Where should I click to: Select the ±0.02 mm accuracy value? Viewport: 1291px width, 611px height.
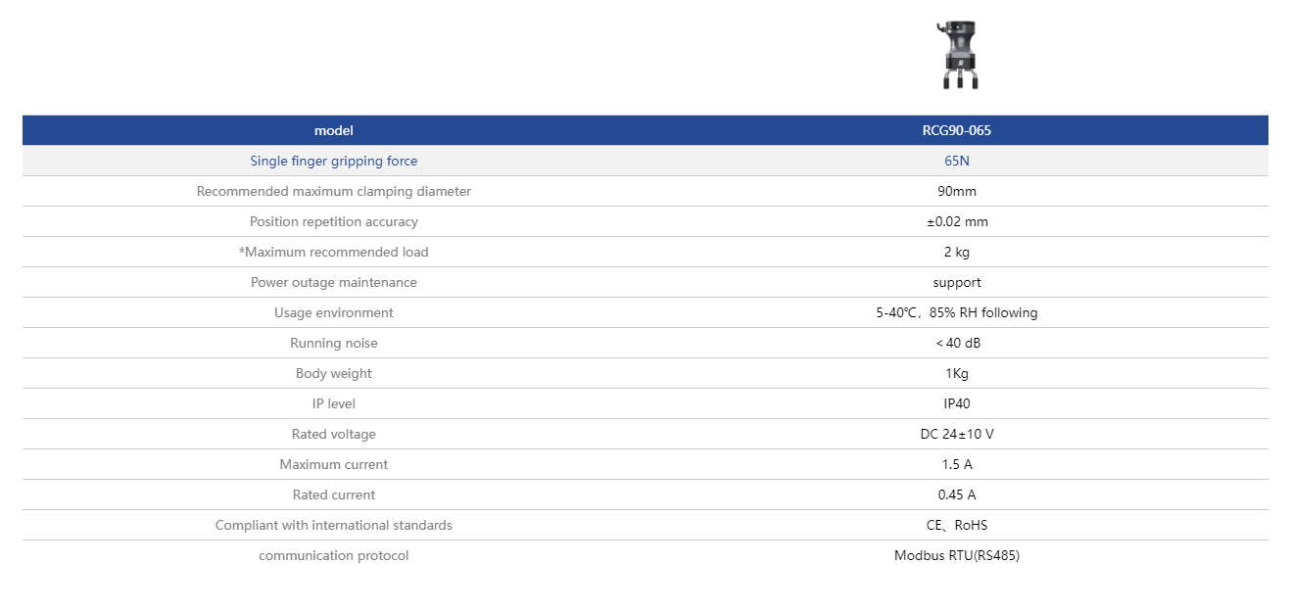(957, 221)
